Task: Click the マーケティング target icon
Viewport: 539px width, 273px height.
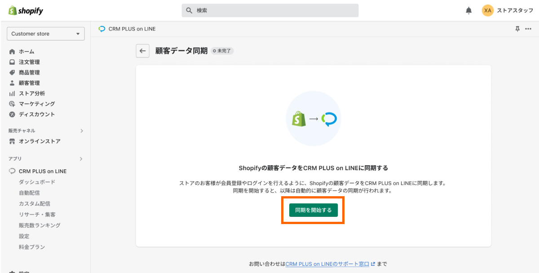Action: tap(12, 104)
